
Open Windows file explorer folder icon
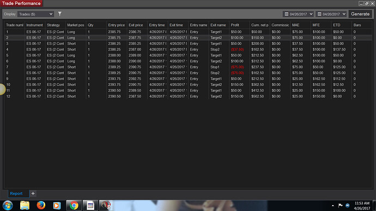[25, 206]
